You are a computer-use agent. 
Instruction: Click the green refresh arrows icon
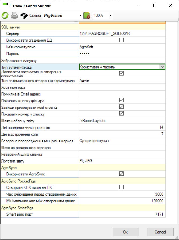click(x=5, y=16)
